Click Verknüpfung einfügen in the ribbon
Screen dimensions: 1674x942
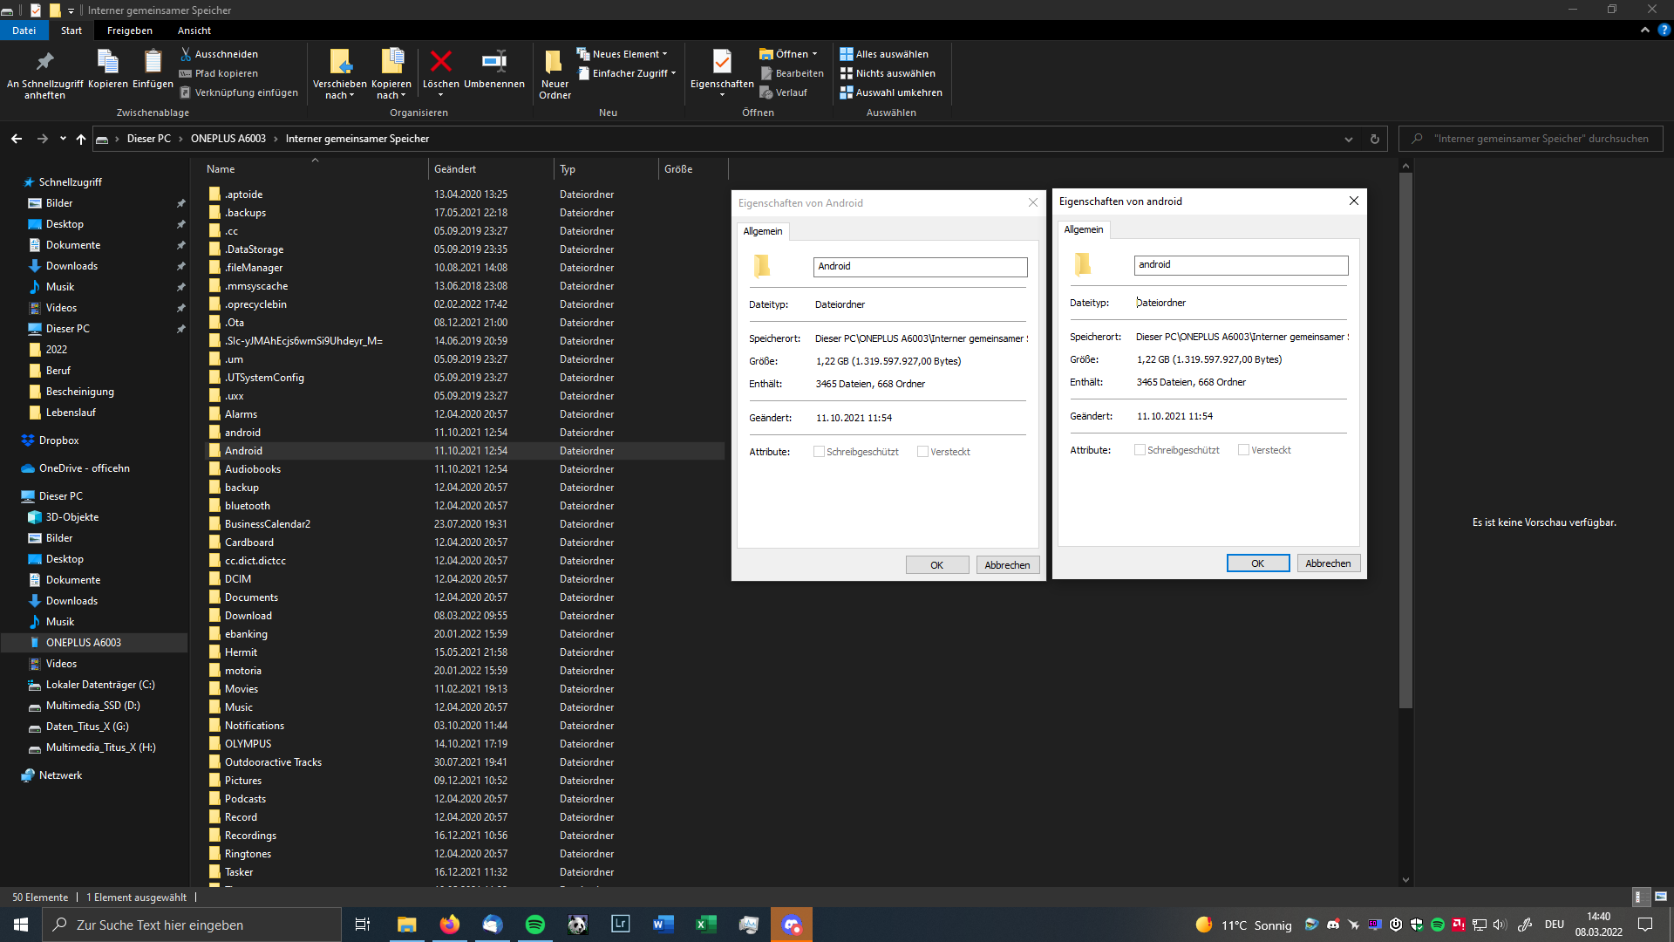tap(239, 92)
